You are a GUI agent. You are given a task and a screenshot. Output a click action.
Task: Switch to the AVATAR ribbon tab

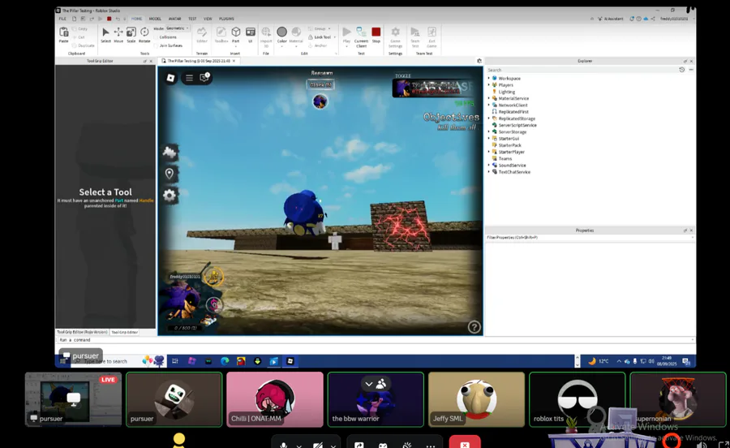tap(174, 19)
